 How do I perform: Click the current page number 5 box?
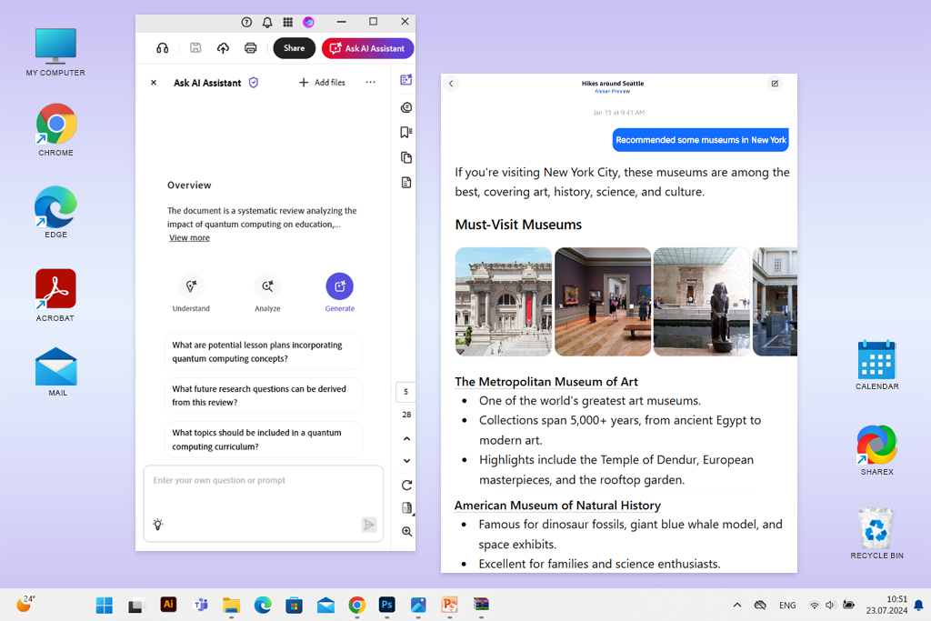[406, 392]
